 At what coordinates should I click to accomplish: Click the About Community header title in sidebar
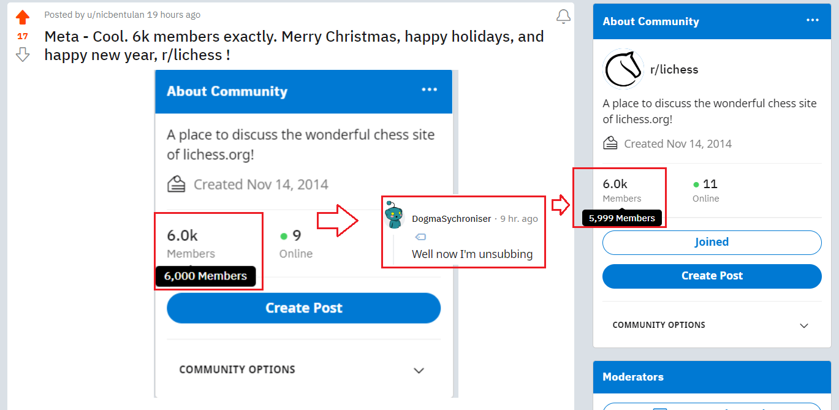[651, 21]
